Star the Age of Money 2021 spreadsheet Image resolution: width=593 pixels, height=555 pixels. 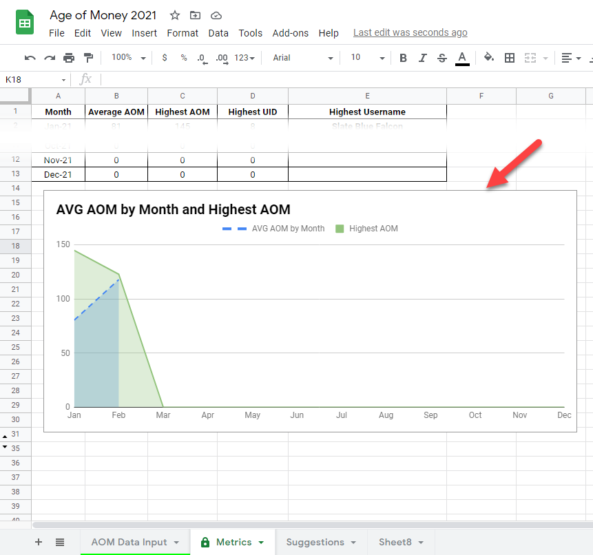pos(176,14)
